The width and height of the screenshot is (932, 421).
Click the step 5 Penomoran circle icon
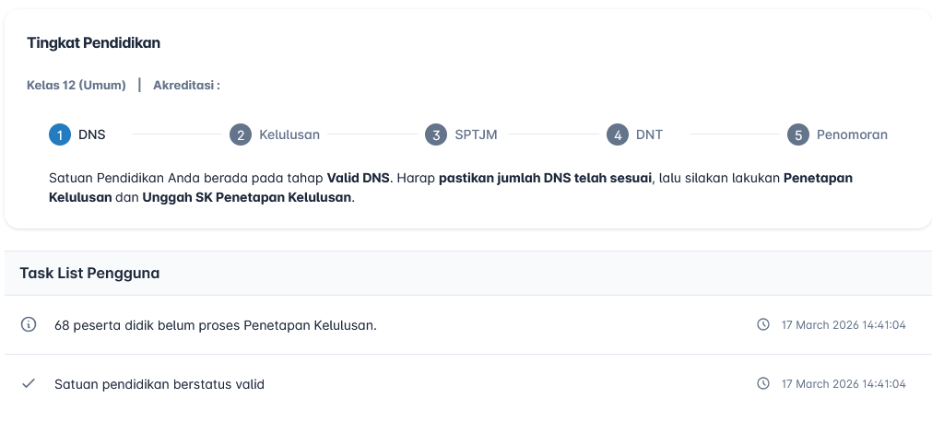(798, 134)
